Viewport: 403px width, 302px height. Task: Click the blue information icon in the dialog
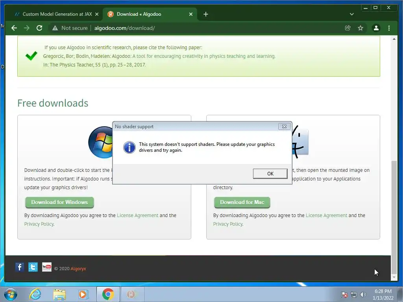(129, 147)
